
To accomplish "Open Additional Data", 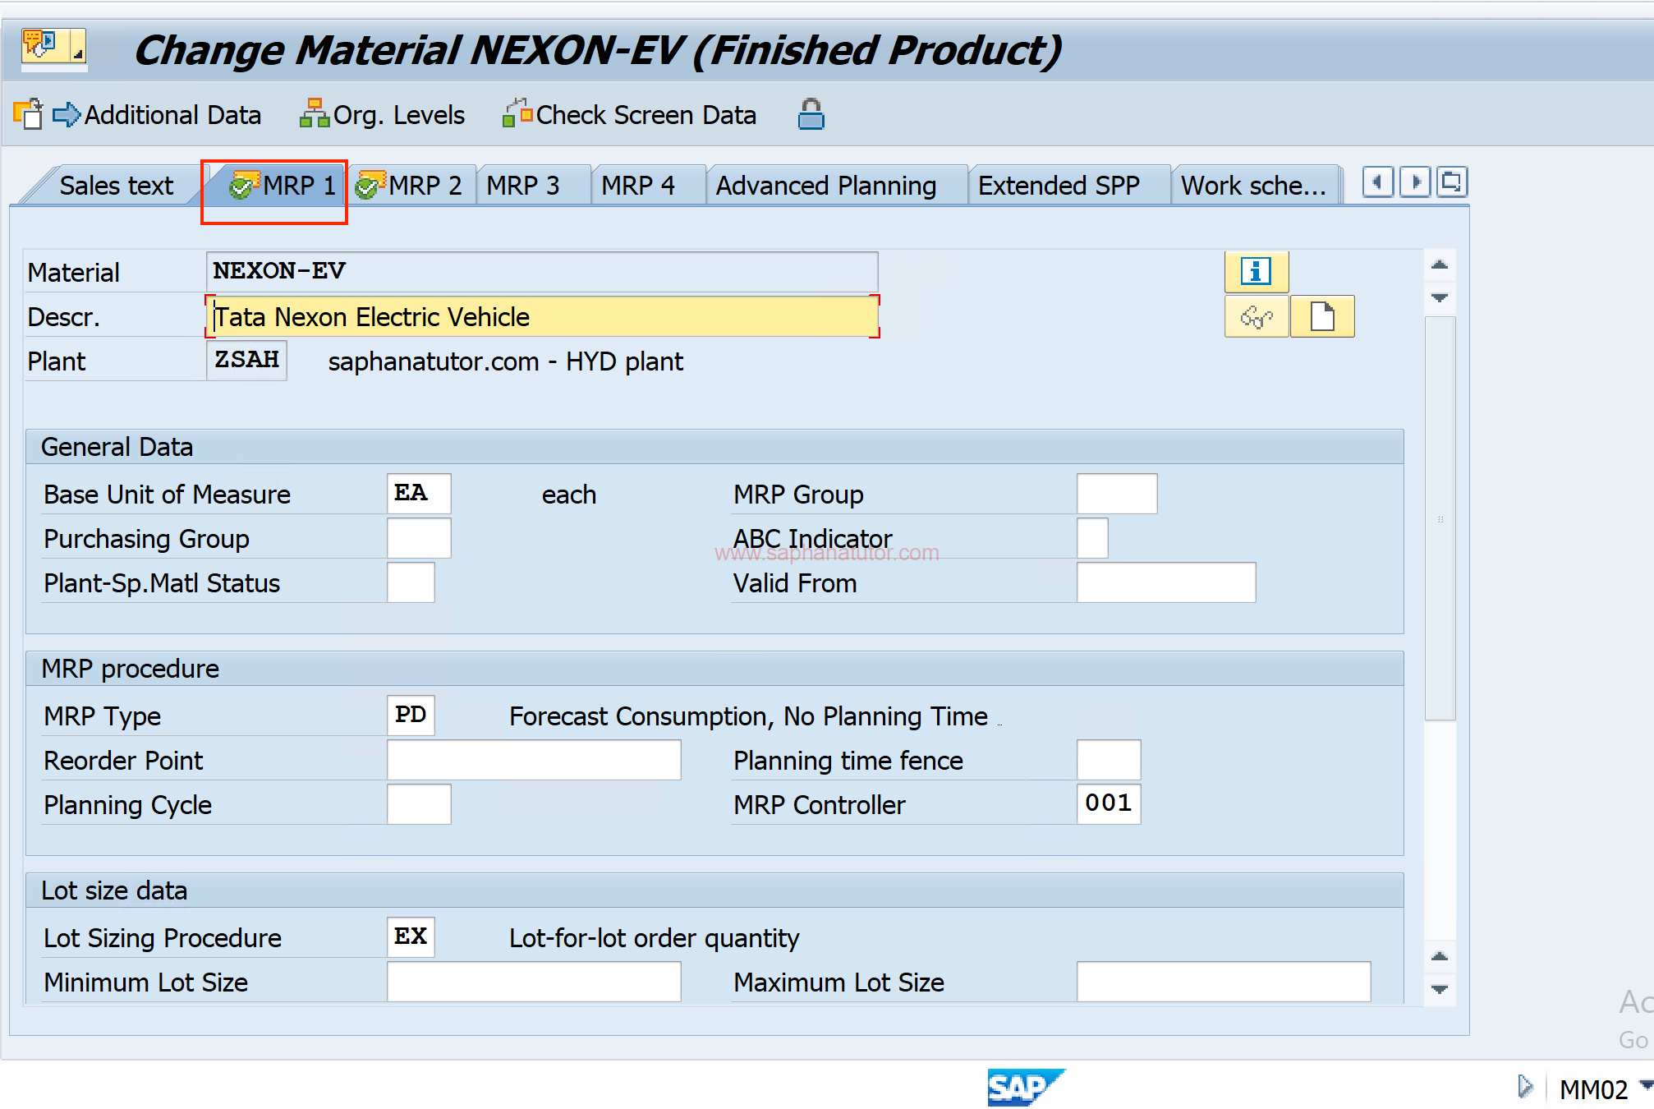I will click(157, 115).
